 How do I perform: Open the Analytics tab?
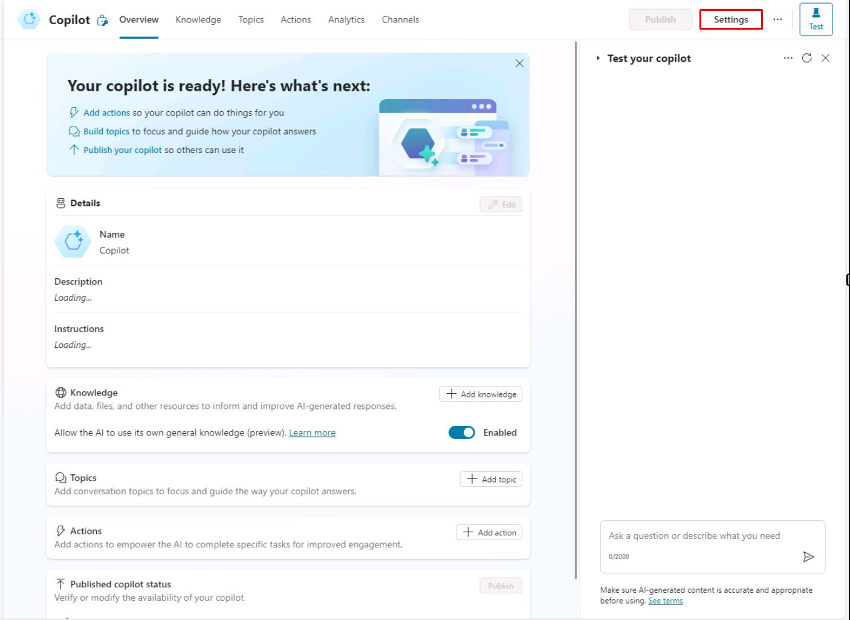click(346, 19)
